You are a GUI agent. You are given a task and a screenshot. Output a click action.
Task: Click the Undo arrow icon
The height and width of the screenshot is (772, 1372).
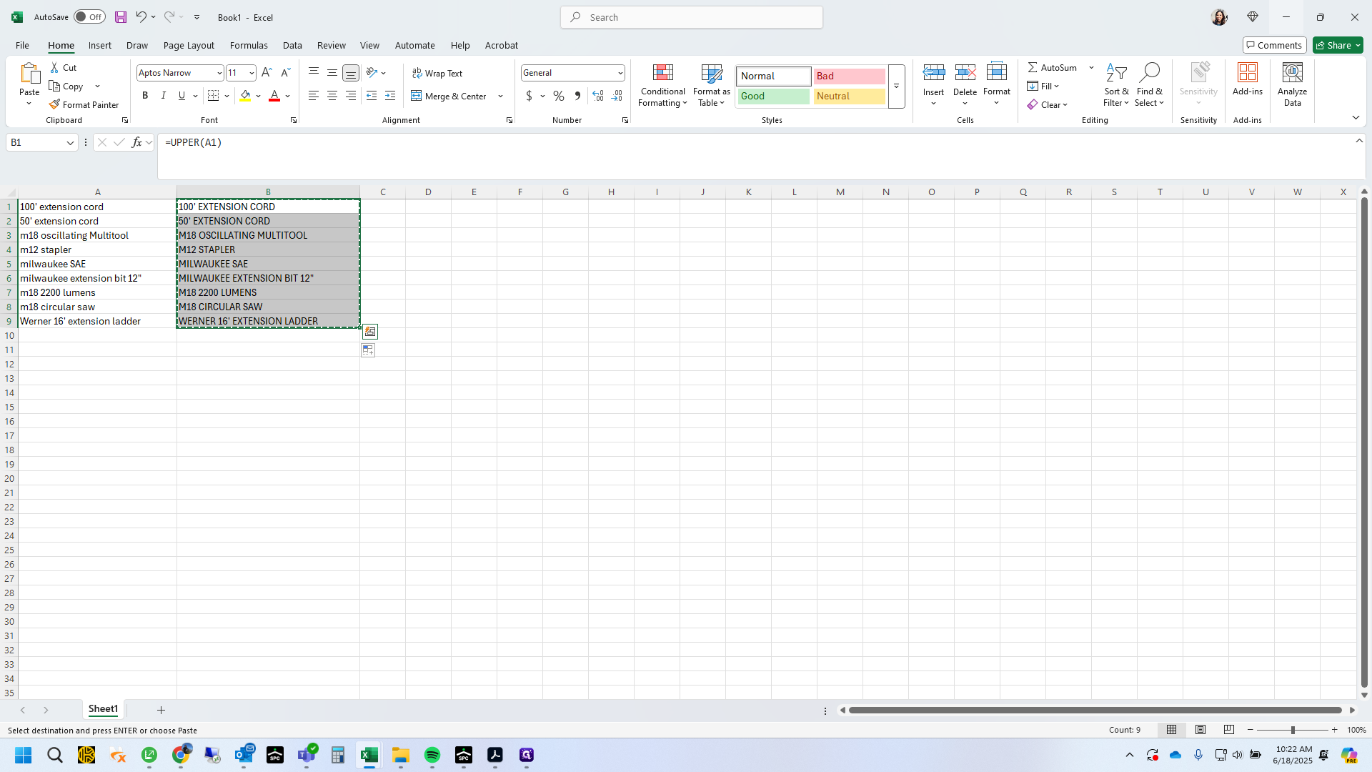coord(141,17)
